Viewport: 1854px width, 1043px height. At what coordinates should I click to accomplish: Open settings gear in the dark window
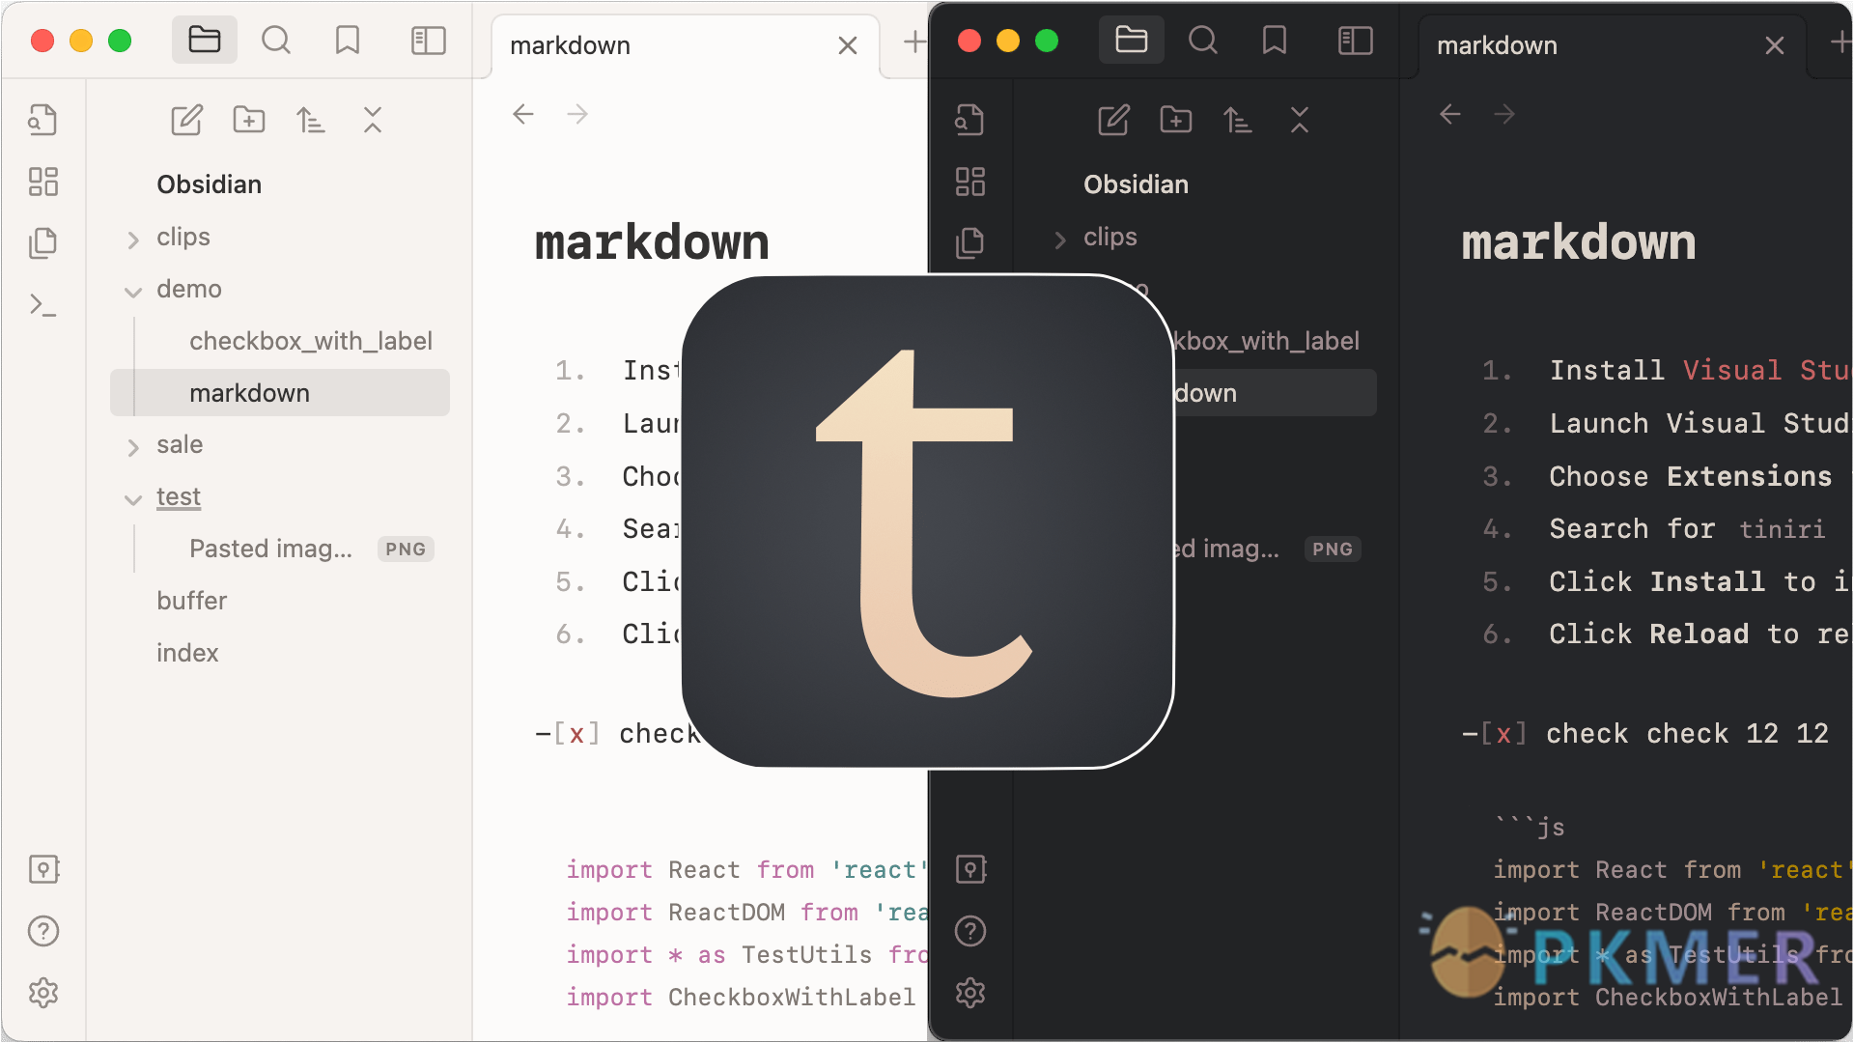click(x=969, y=993)
